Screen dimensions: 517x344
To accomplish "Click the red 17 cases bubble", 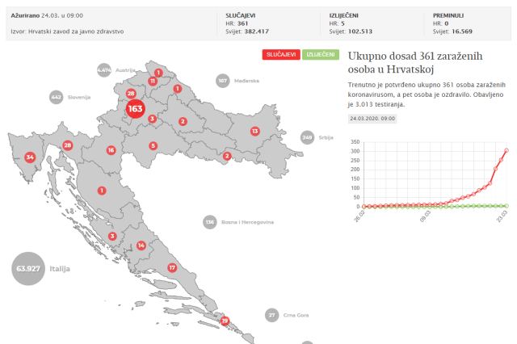I will 171,267.
